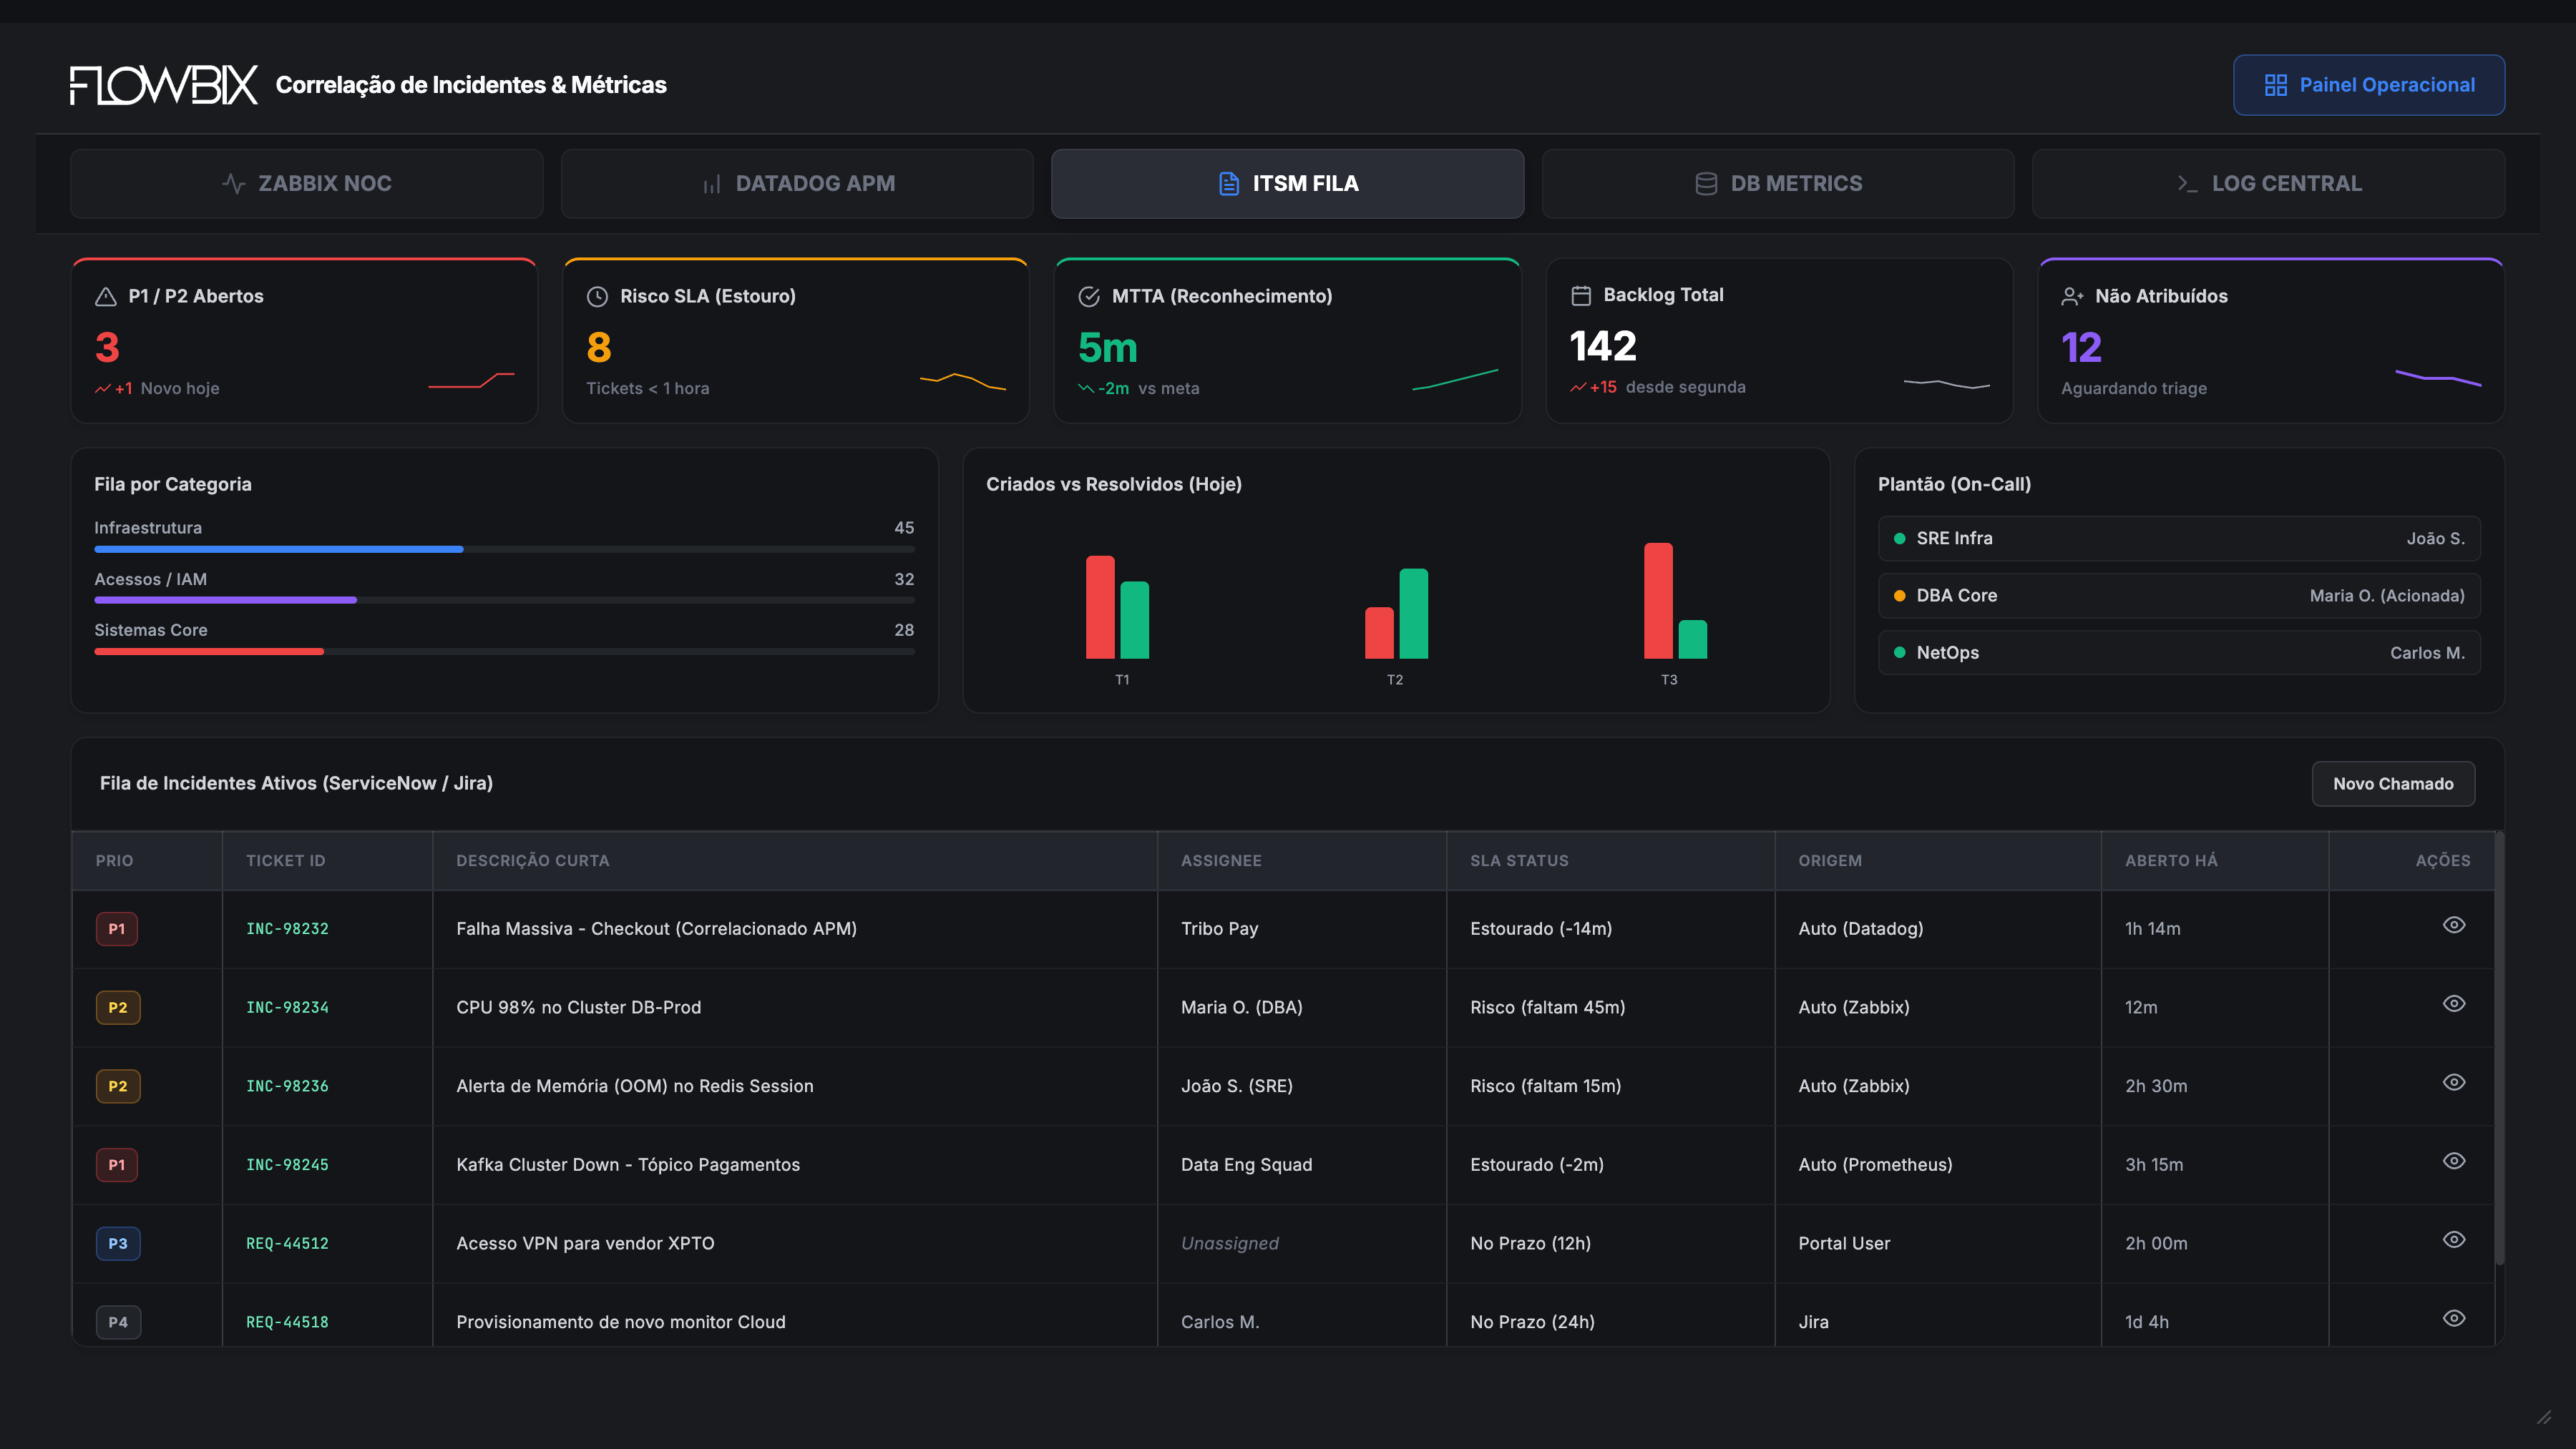Open the DB METRICS tab

(x=1777, y=184)
